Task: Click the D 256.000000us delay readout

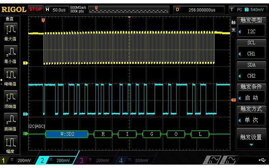Action: click(199, 10)
